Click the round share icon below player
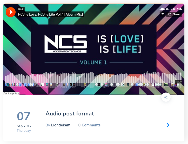 click(166, 97)
